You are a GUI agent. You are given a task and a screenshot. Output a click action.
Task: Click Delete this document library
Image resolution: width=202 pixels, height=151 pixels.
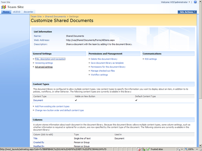104,59
